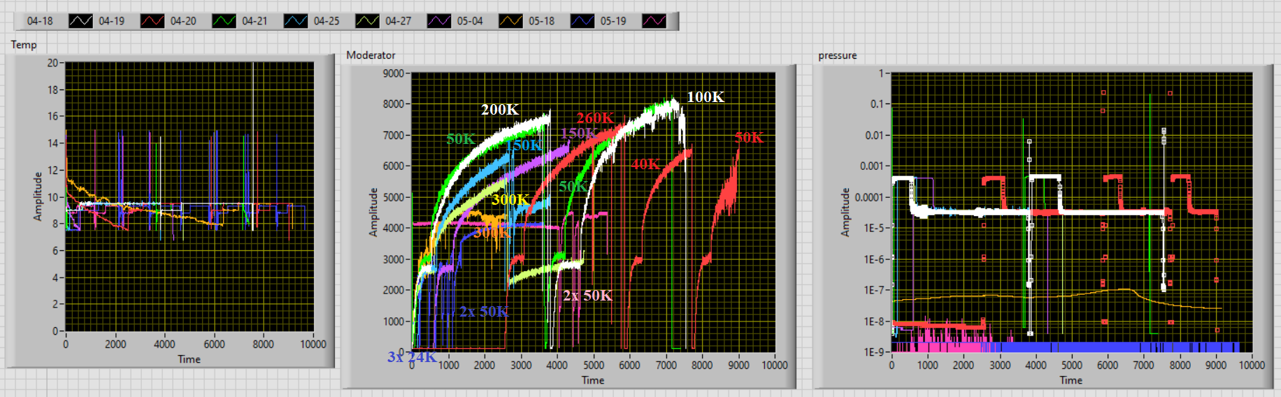Select the pressure graph title label
Image resolution: width=1281 pixels, height=397 pixels.
837,55
